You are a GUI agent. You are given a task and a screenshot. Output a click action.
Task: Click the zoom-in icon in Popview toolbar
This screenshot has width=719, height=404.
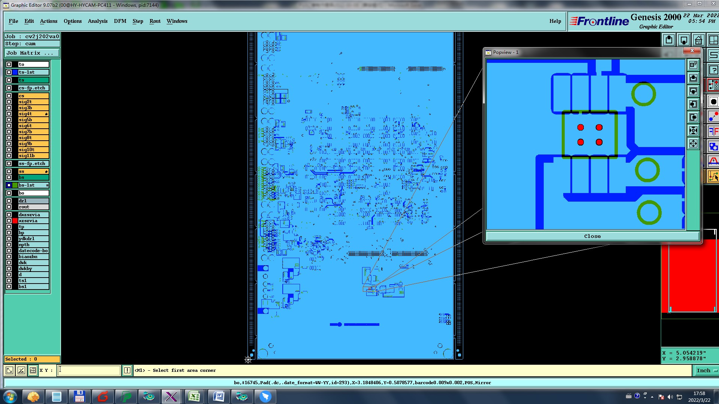[693, 78]
